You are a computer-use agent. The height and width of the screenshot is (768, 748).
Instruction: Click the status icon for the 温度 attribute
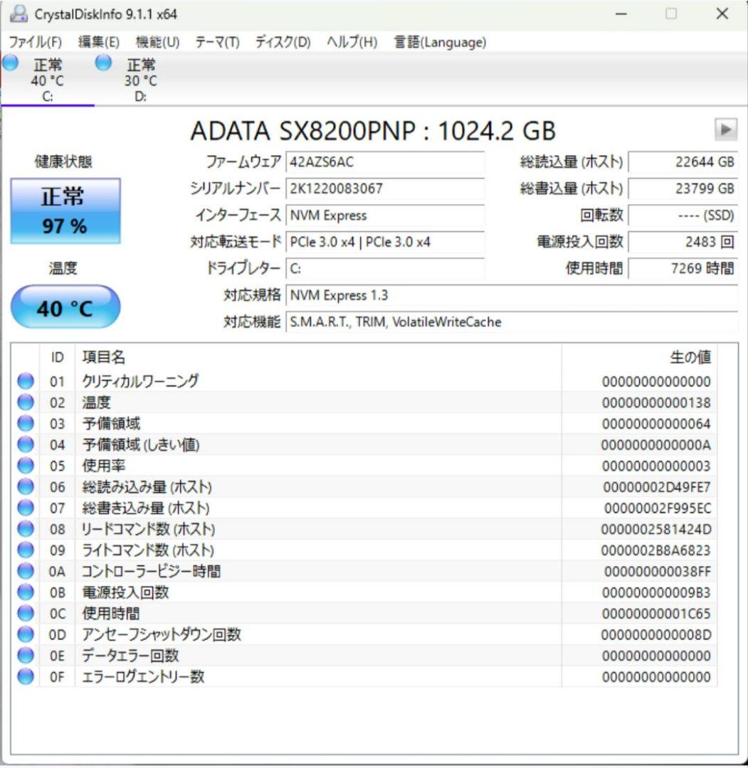(x=25, y=402)
